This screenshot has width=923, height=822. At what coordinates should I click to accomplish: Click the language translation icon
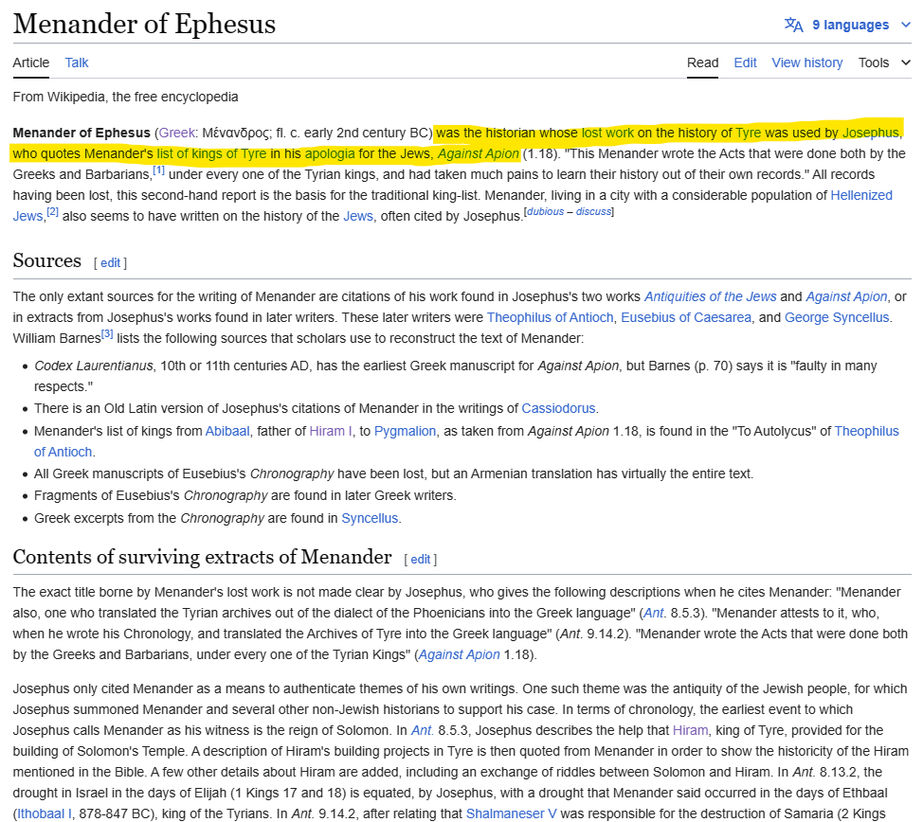coord(793,25)
